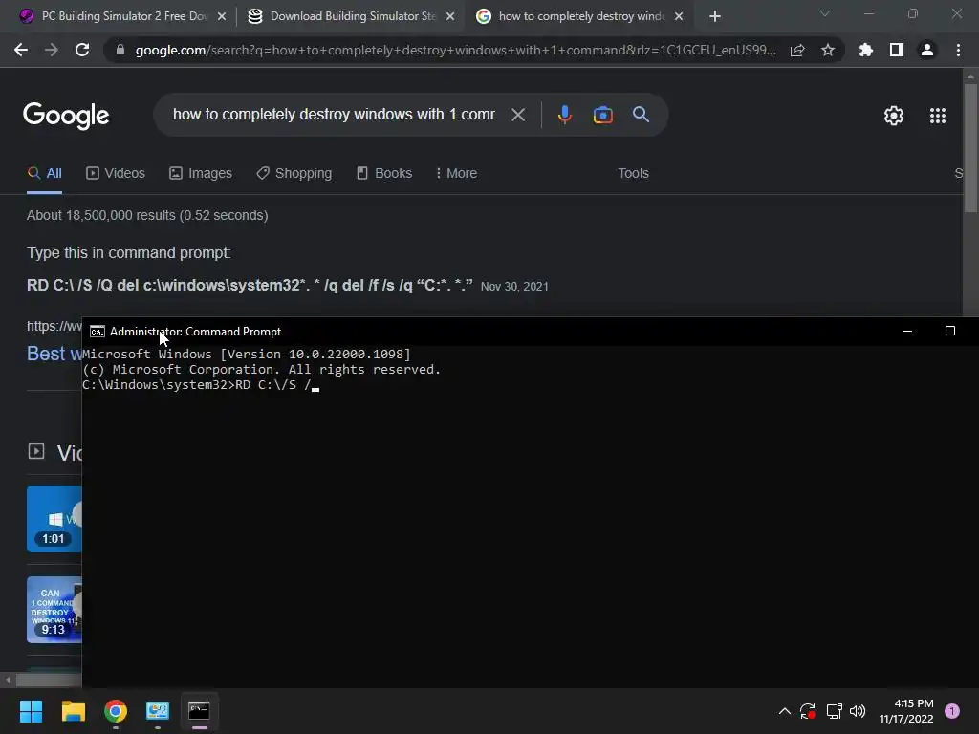Show hidden system tray icons

[x=785, y=711]
